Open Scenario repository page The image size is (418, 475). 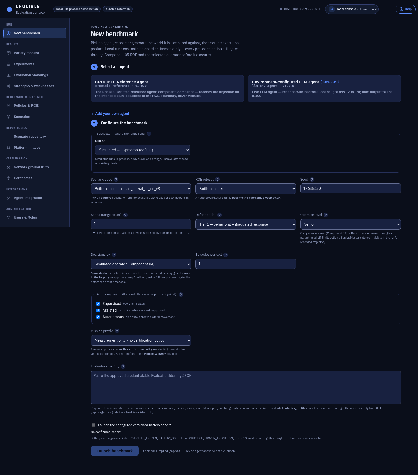(35, 137)
